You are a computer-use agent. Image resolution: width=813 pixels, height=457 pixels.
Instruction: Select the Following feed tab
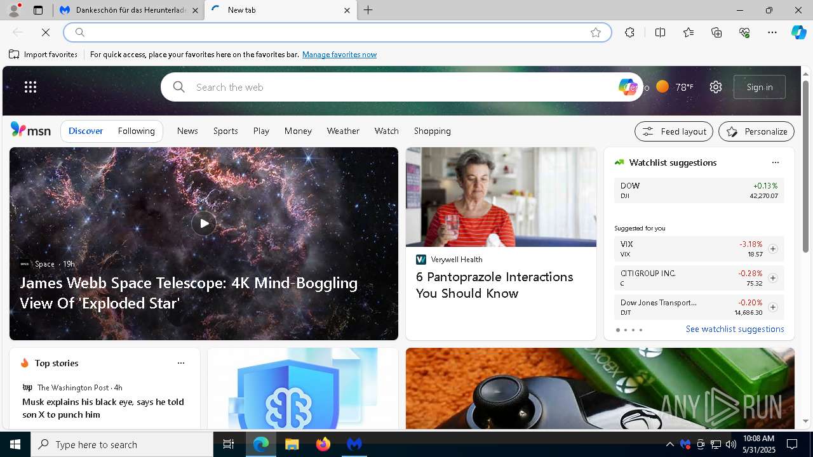(x=137, y=131)
